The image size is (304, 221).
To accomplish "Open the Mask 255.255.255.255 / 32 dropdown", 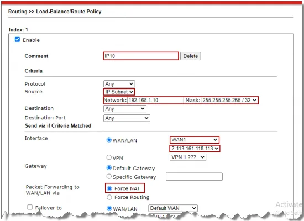I will coord(229,100).
